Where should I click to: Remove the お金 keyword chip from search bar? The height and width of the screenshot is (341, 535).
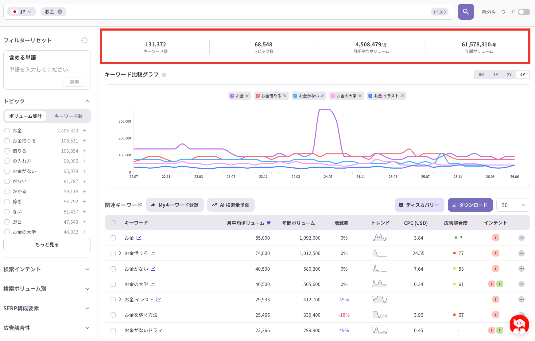coord(60,12)
